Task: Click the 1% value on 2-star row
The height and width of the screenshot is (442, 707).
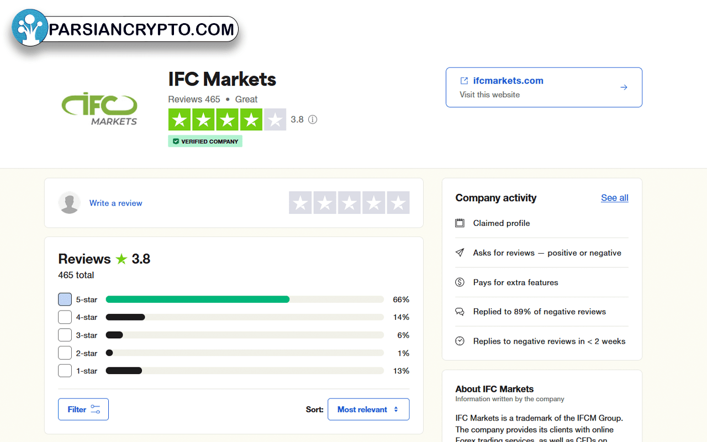Action: [x=403, y=353]
